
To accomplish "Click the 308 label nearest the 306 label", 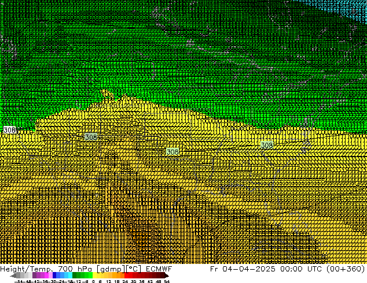I will pos(91,137).
